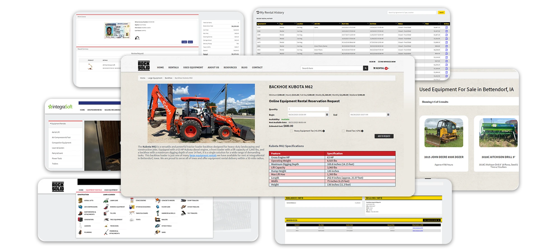Select the Ladders category icon

point(80,226)
